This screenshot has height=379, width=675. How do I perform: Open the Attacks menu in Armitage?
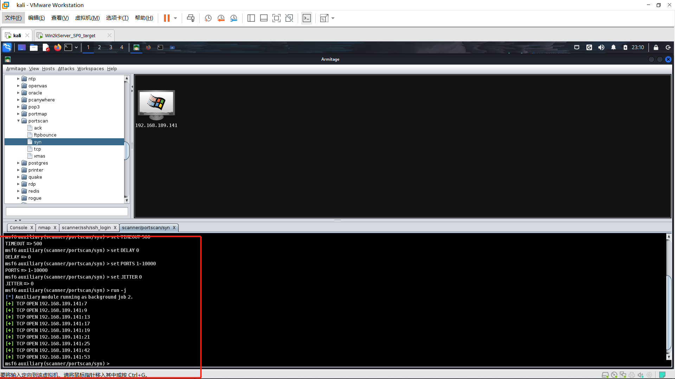(65, 68)
